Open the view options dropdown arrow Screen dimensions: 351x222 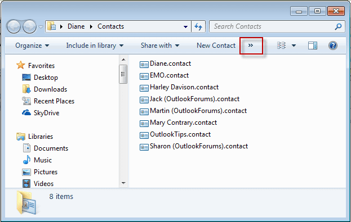click(x=294, y=46)
